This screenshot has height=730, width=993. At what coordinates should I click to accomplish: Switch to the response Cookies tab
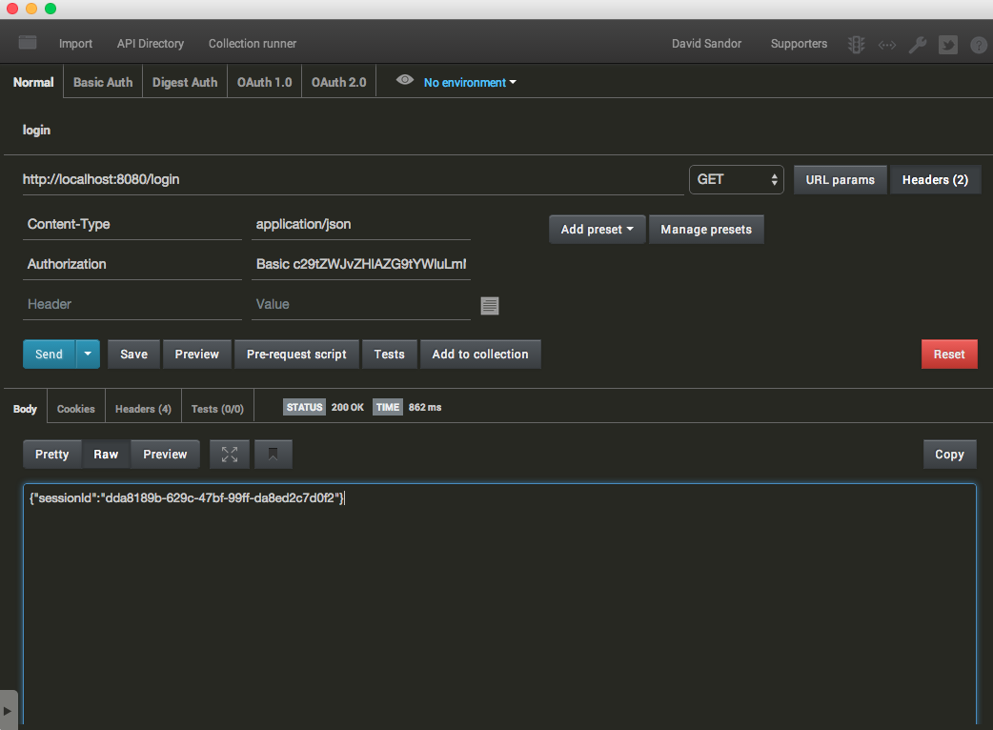[76, 409]
